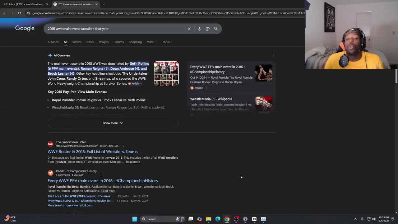Click the search magnifier icon
This screenshot has height=224, width=398.
coord(216,29)
